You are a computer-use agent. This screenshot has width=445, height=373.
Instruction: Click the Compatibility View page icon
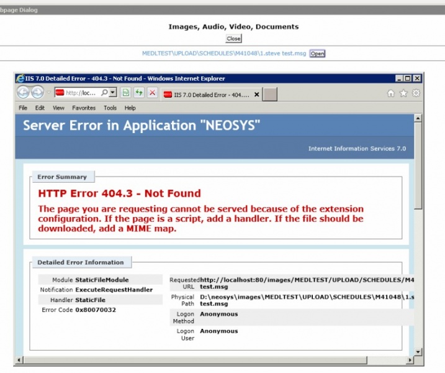[126, 93]
